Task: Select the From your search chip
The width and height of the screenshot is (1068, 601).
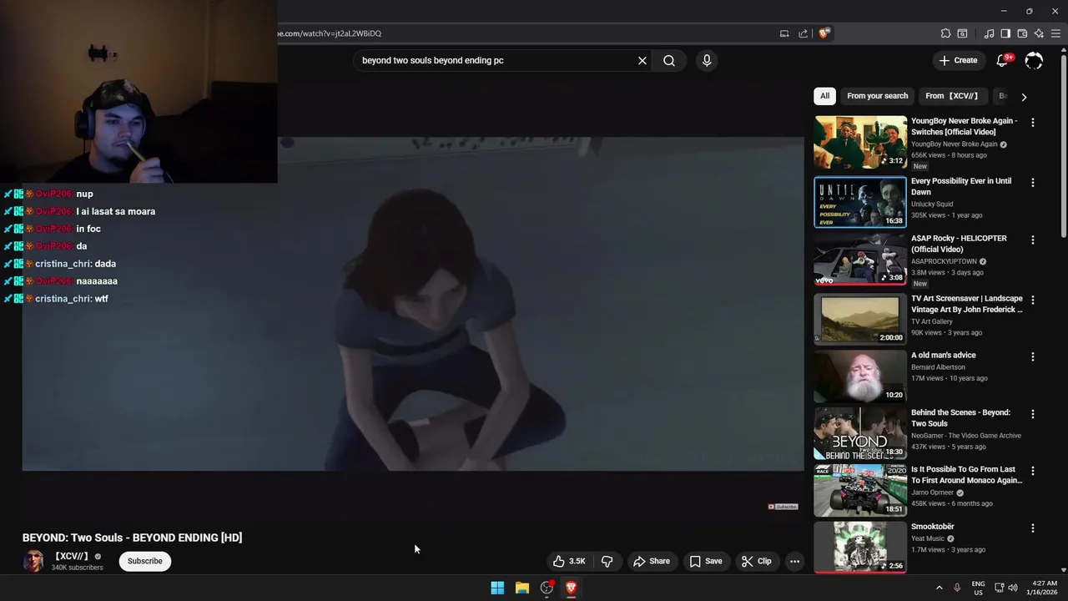Action: coord(877,96)
